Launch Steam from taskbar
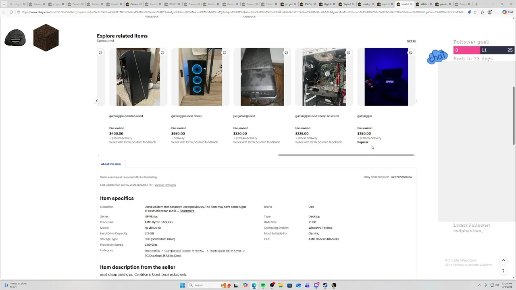Screen dimensions: 516x290 (325, 285)
